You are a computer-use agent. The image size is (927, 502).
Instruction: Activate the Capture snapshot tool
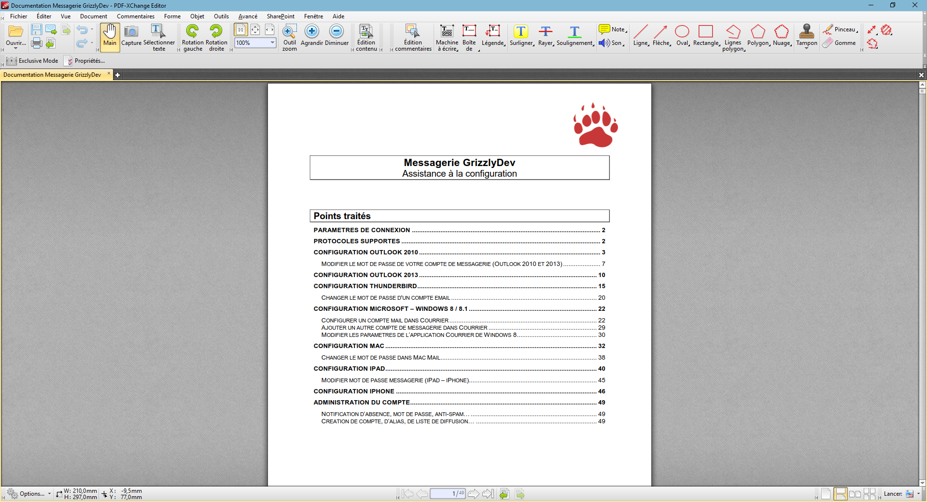tap(131, 37)
